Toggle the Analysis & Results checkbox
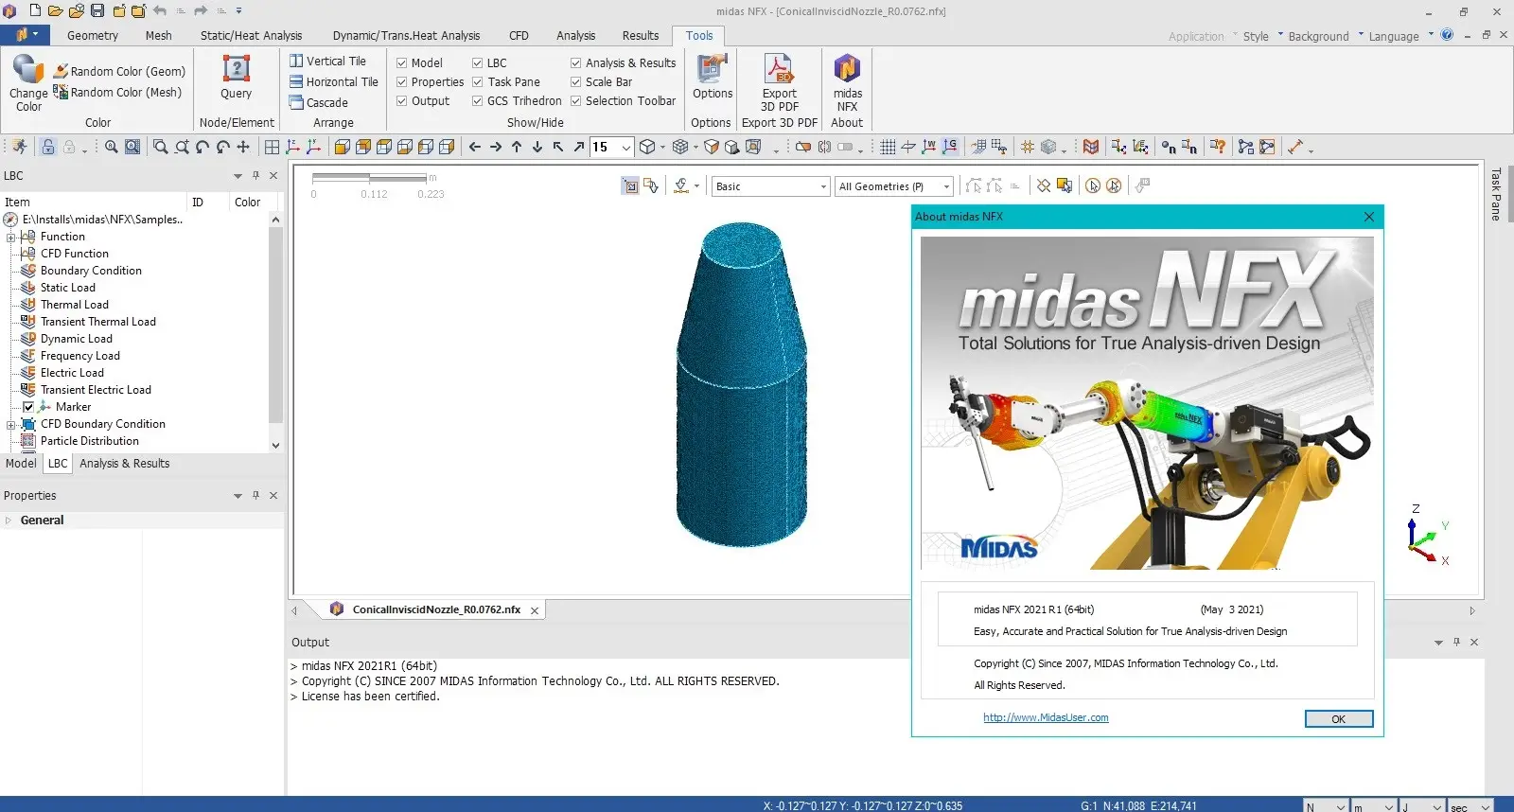Screen dimensions: 1514x812 (575, 62)
